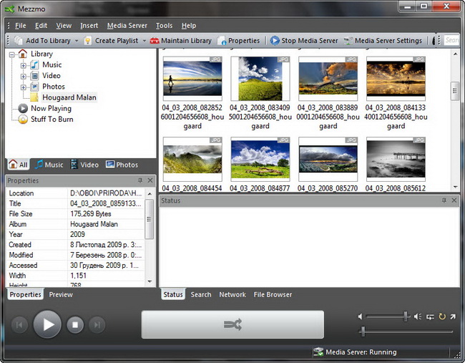Select Stuff To Burn in library tree
This screenshot has width=465, height=363.
coord(52,120)
